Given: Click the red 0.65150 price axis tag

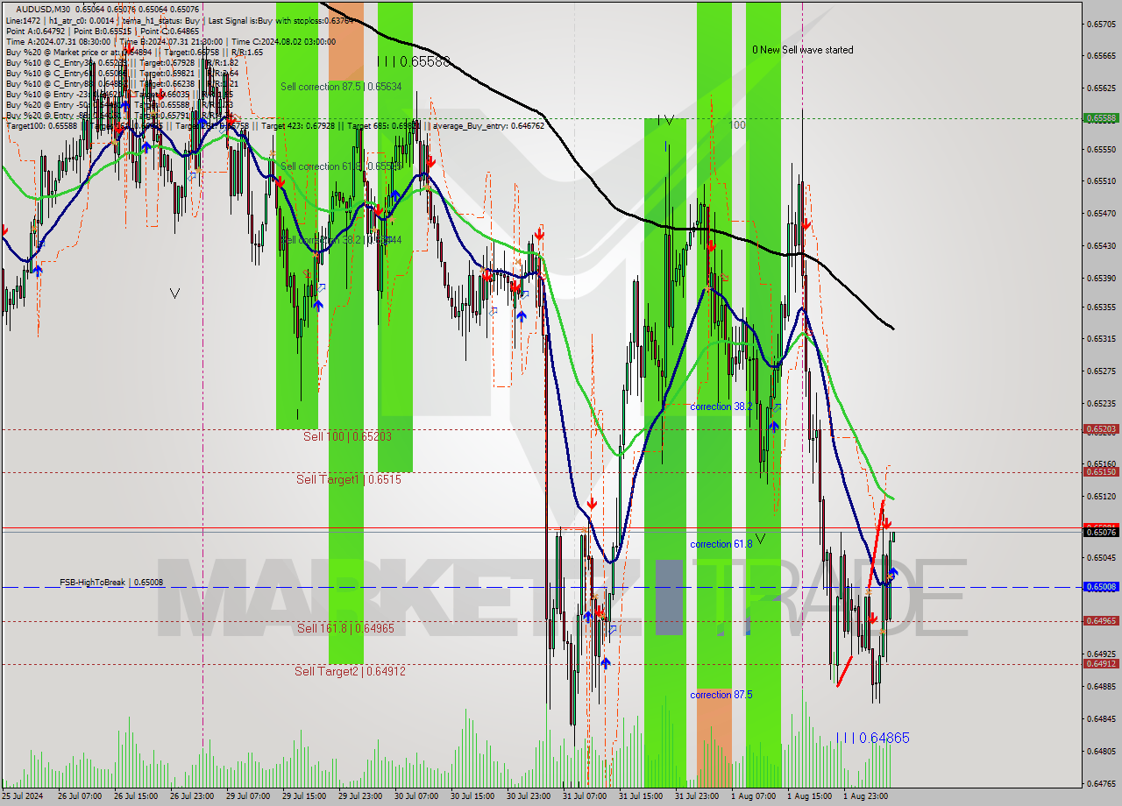Looking at the screenshot, I should click(x=1101, y=471).
